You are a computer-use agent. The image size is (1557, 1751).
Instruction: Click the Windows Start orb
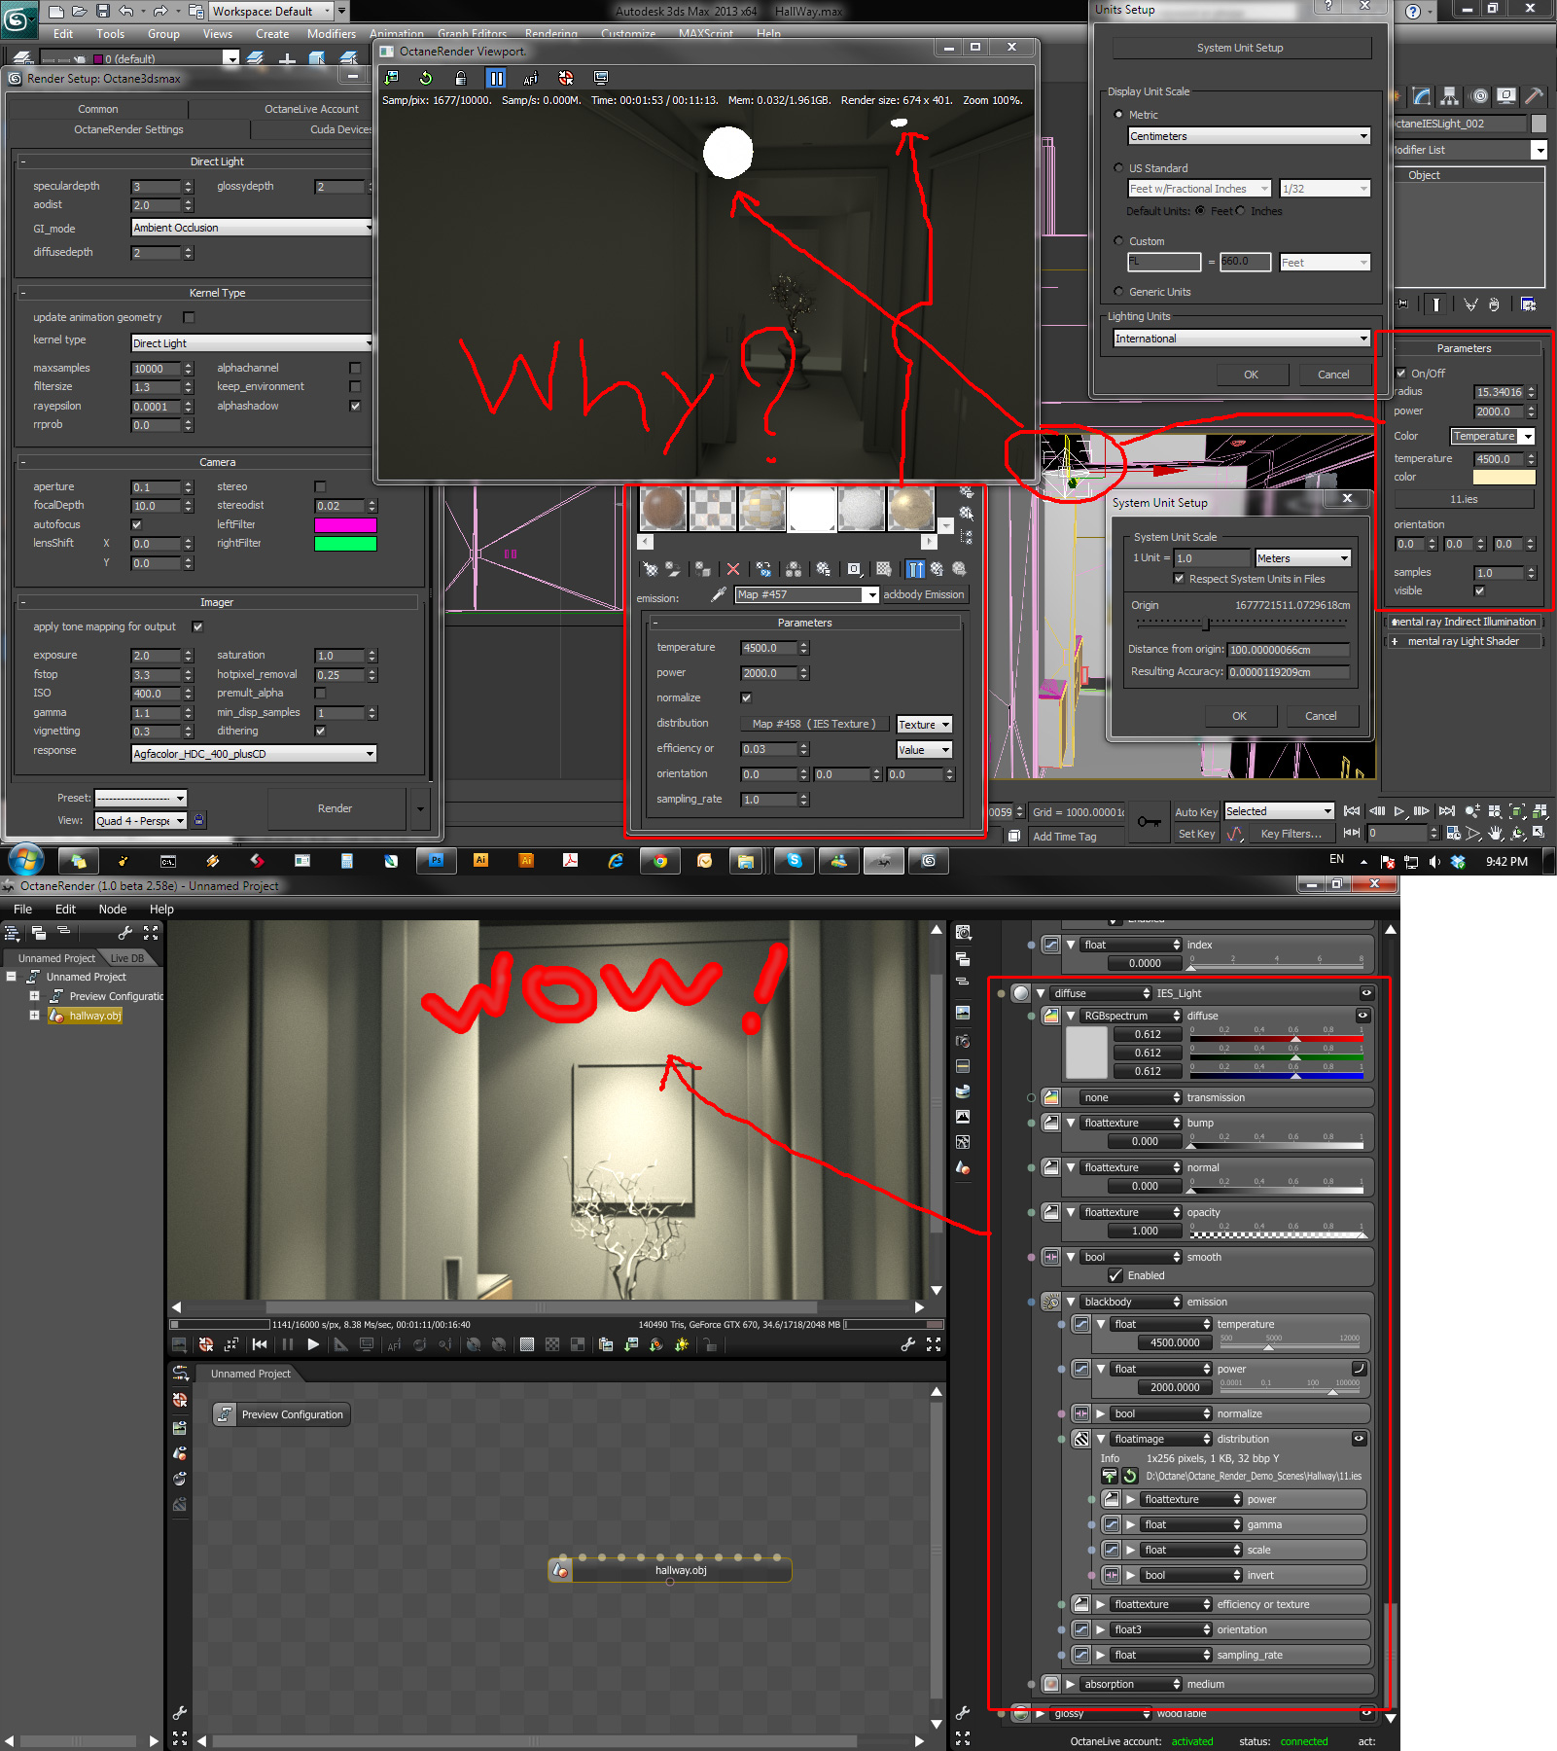coord(26,861)
